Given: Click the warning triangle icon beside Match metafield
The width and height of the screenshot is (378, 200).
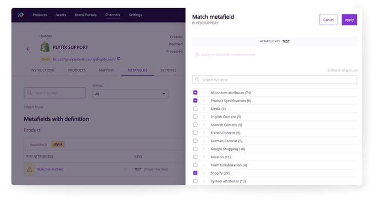Looking at the screenshot, I should 30,169.
